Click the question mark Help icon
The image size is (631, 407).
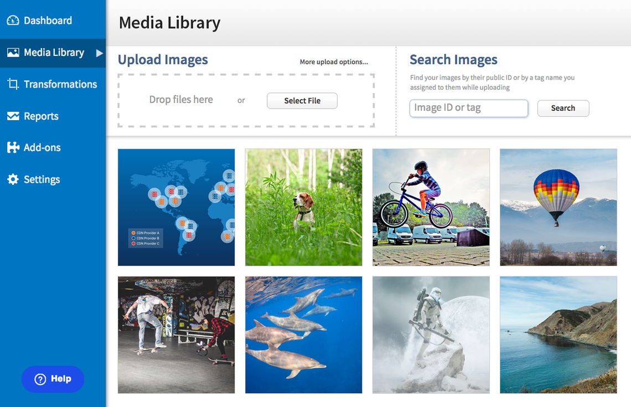coord(40,379)
